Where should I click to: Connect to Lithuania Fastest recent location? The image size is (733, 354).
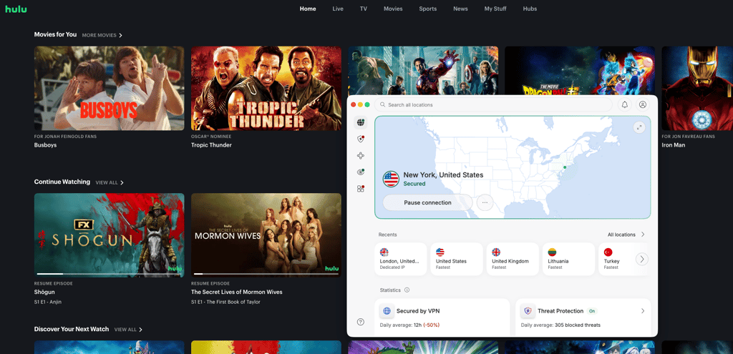coord(568,259)
